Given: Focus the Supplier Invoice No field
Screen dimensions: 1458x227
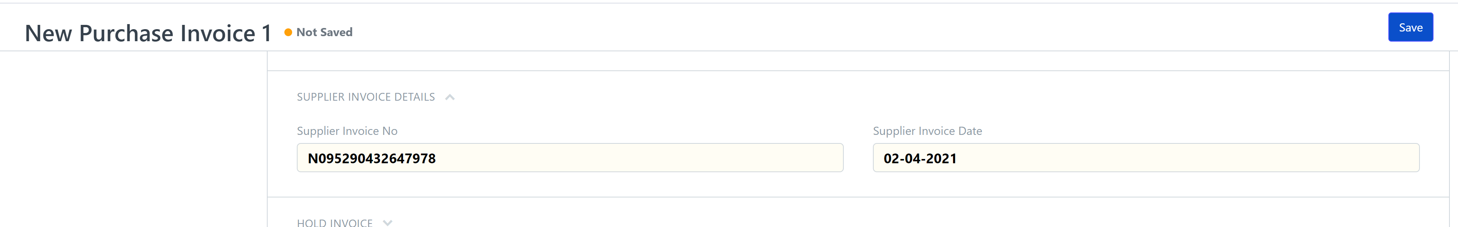Looking at the screenshot, I should (x=570, y=158).
